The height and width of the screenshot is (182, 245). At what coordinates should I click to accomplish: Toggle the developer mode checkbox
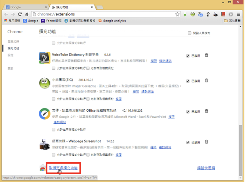coord(190,33)
